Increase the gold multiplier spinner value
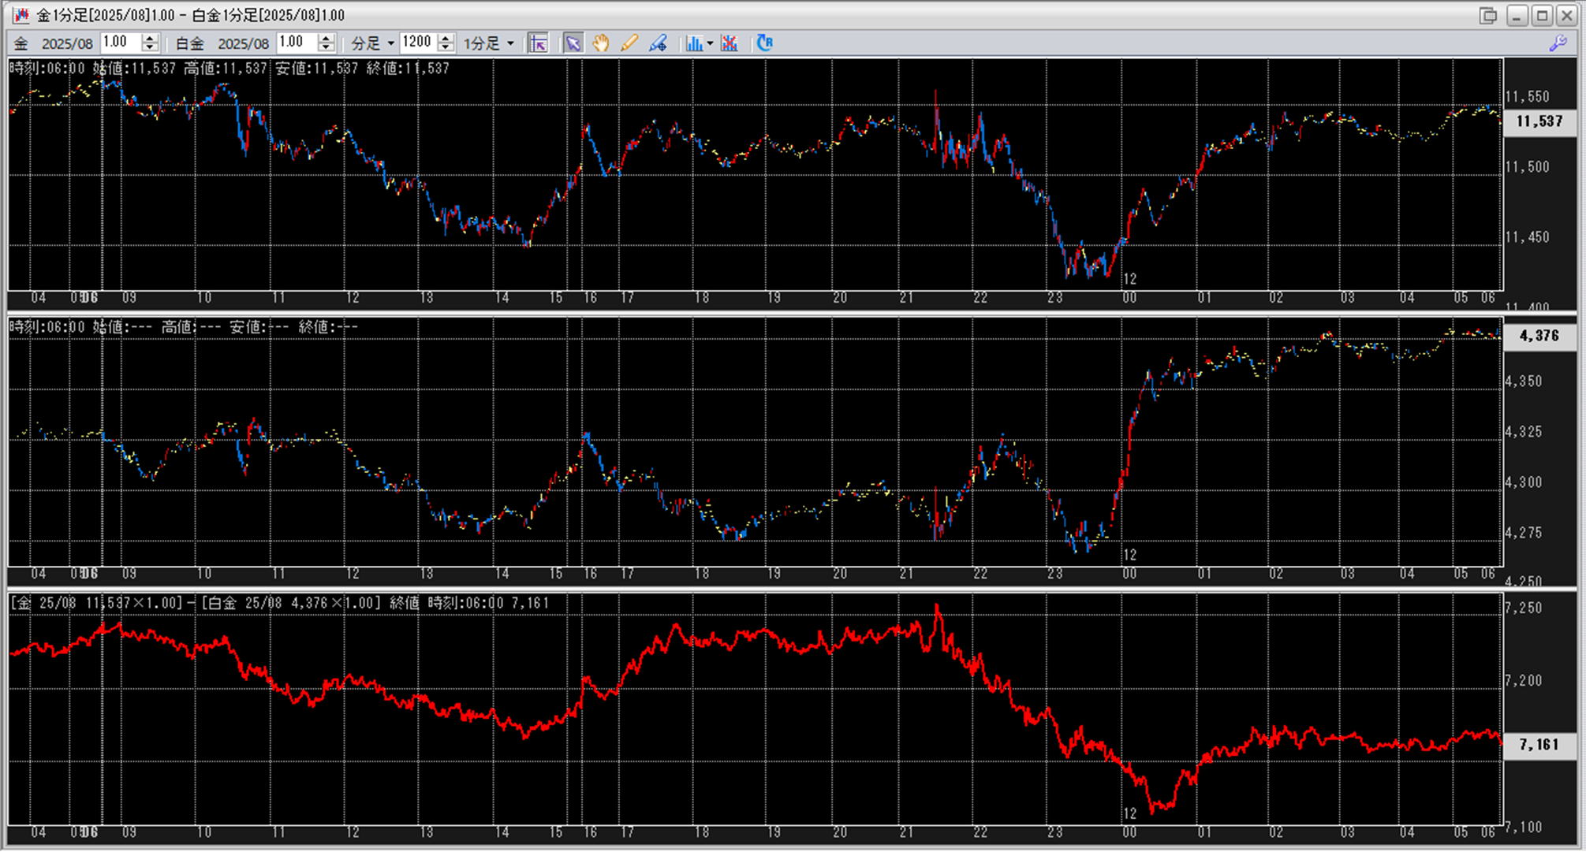This screenshot has height=852, width=1586. tap(150, 38)
